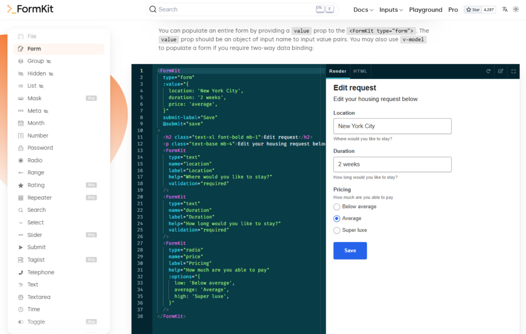Click the Hidden input icon in sidebar
Viewport: 526px width, 334px height.
pyautogui.click(x=21, y=74)
